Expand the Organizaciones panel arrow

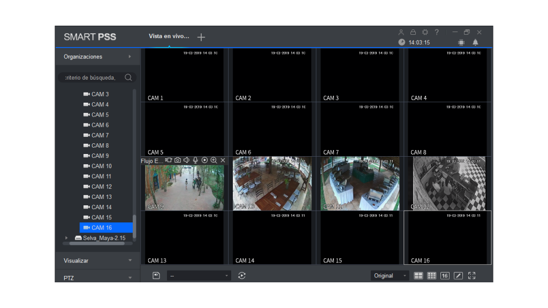[x=130, y=57]
